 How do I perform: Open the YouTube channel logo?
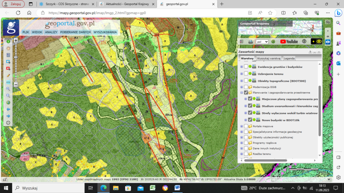point(289,42)
